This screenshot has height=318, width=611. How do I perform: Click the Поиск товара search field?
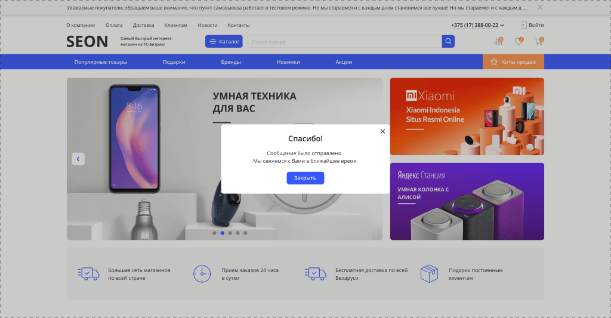pyautogui.click(x=345, y=41)
